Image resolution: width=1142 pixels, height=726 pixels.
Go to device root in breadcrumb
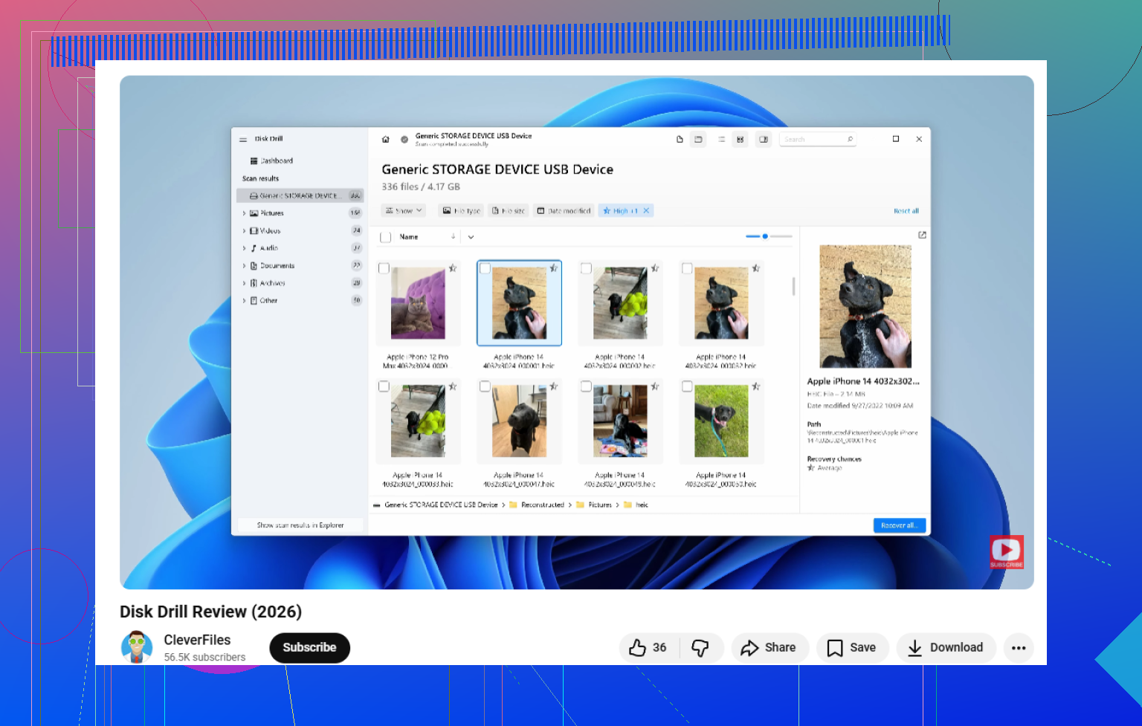coord(441,505)
